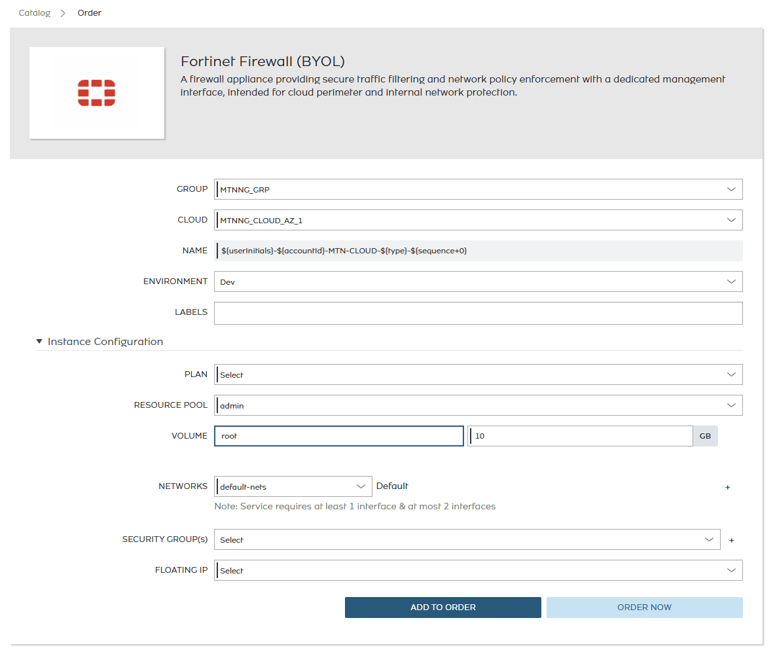Click the volume size field showing 10

580,436
